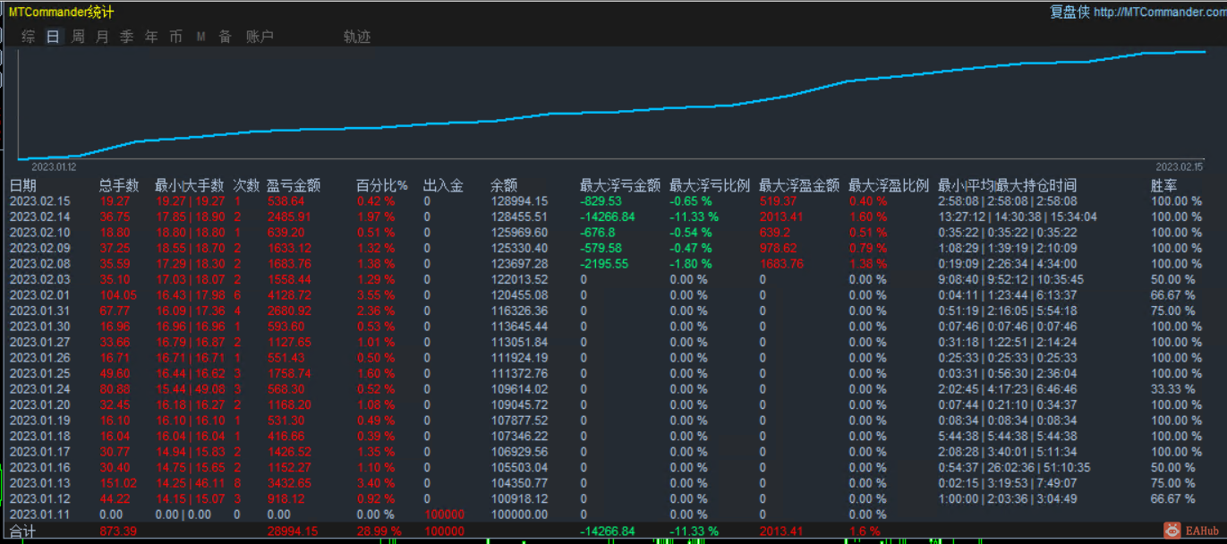This screenshot has width=1227, height=544.
Task: Open the 备 notes icon
Action: 224,36
